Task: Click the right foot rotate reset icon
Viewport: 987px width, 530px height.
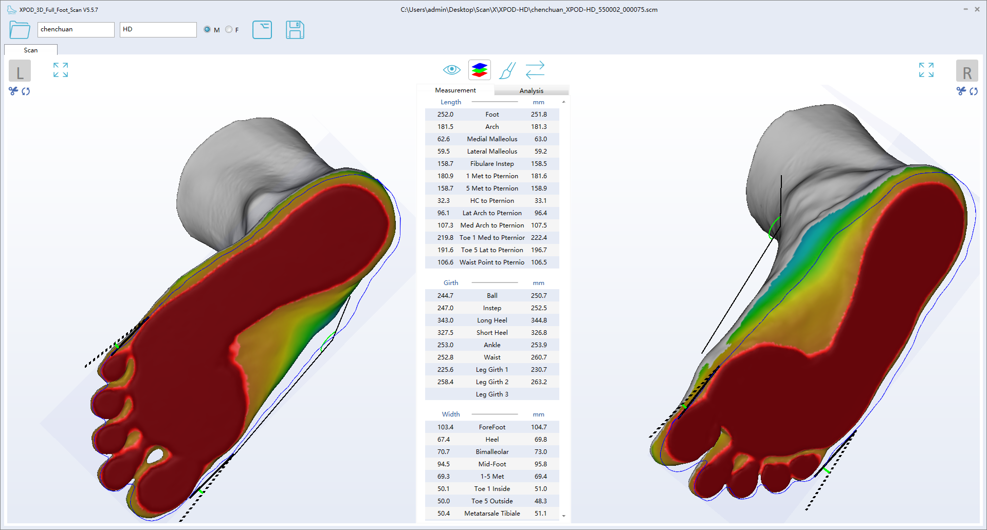Action: point(974,91)
